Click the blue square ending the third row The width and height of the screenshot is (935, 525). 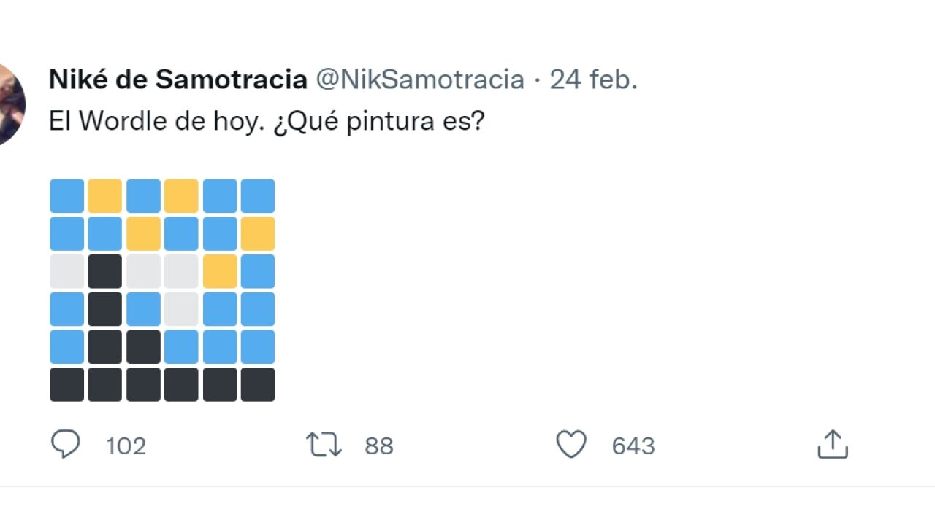258,271
